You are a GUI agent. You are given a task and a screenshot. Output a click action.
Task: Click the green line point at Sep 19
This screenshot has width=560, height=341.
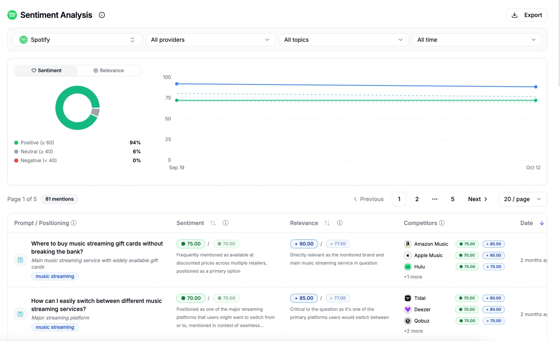(177, 100)
